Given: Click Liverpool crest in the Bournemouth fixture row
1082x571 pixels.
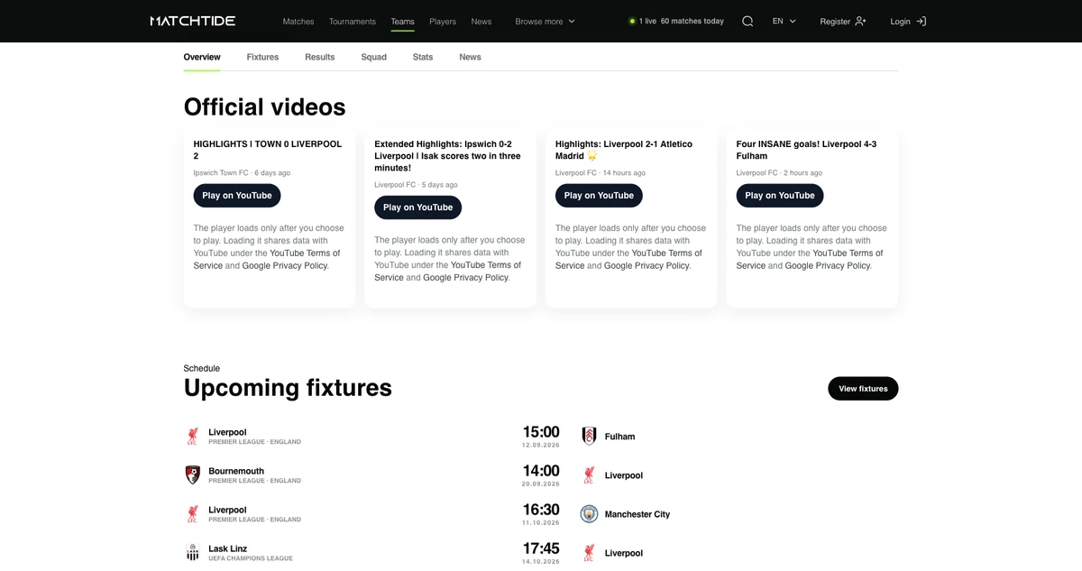Looking at the screenshot, I should pos(589,475).
